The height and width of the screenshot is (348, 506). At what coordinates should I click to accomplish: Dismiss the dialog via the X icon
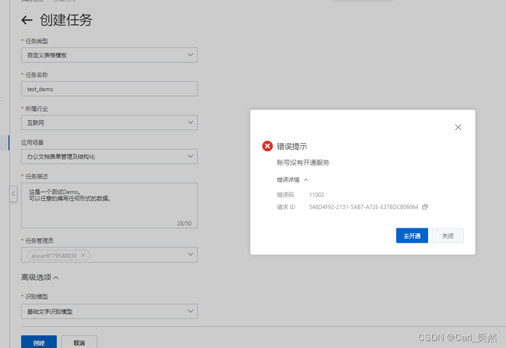tap(458, 127)
